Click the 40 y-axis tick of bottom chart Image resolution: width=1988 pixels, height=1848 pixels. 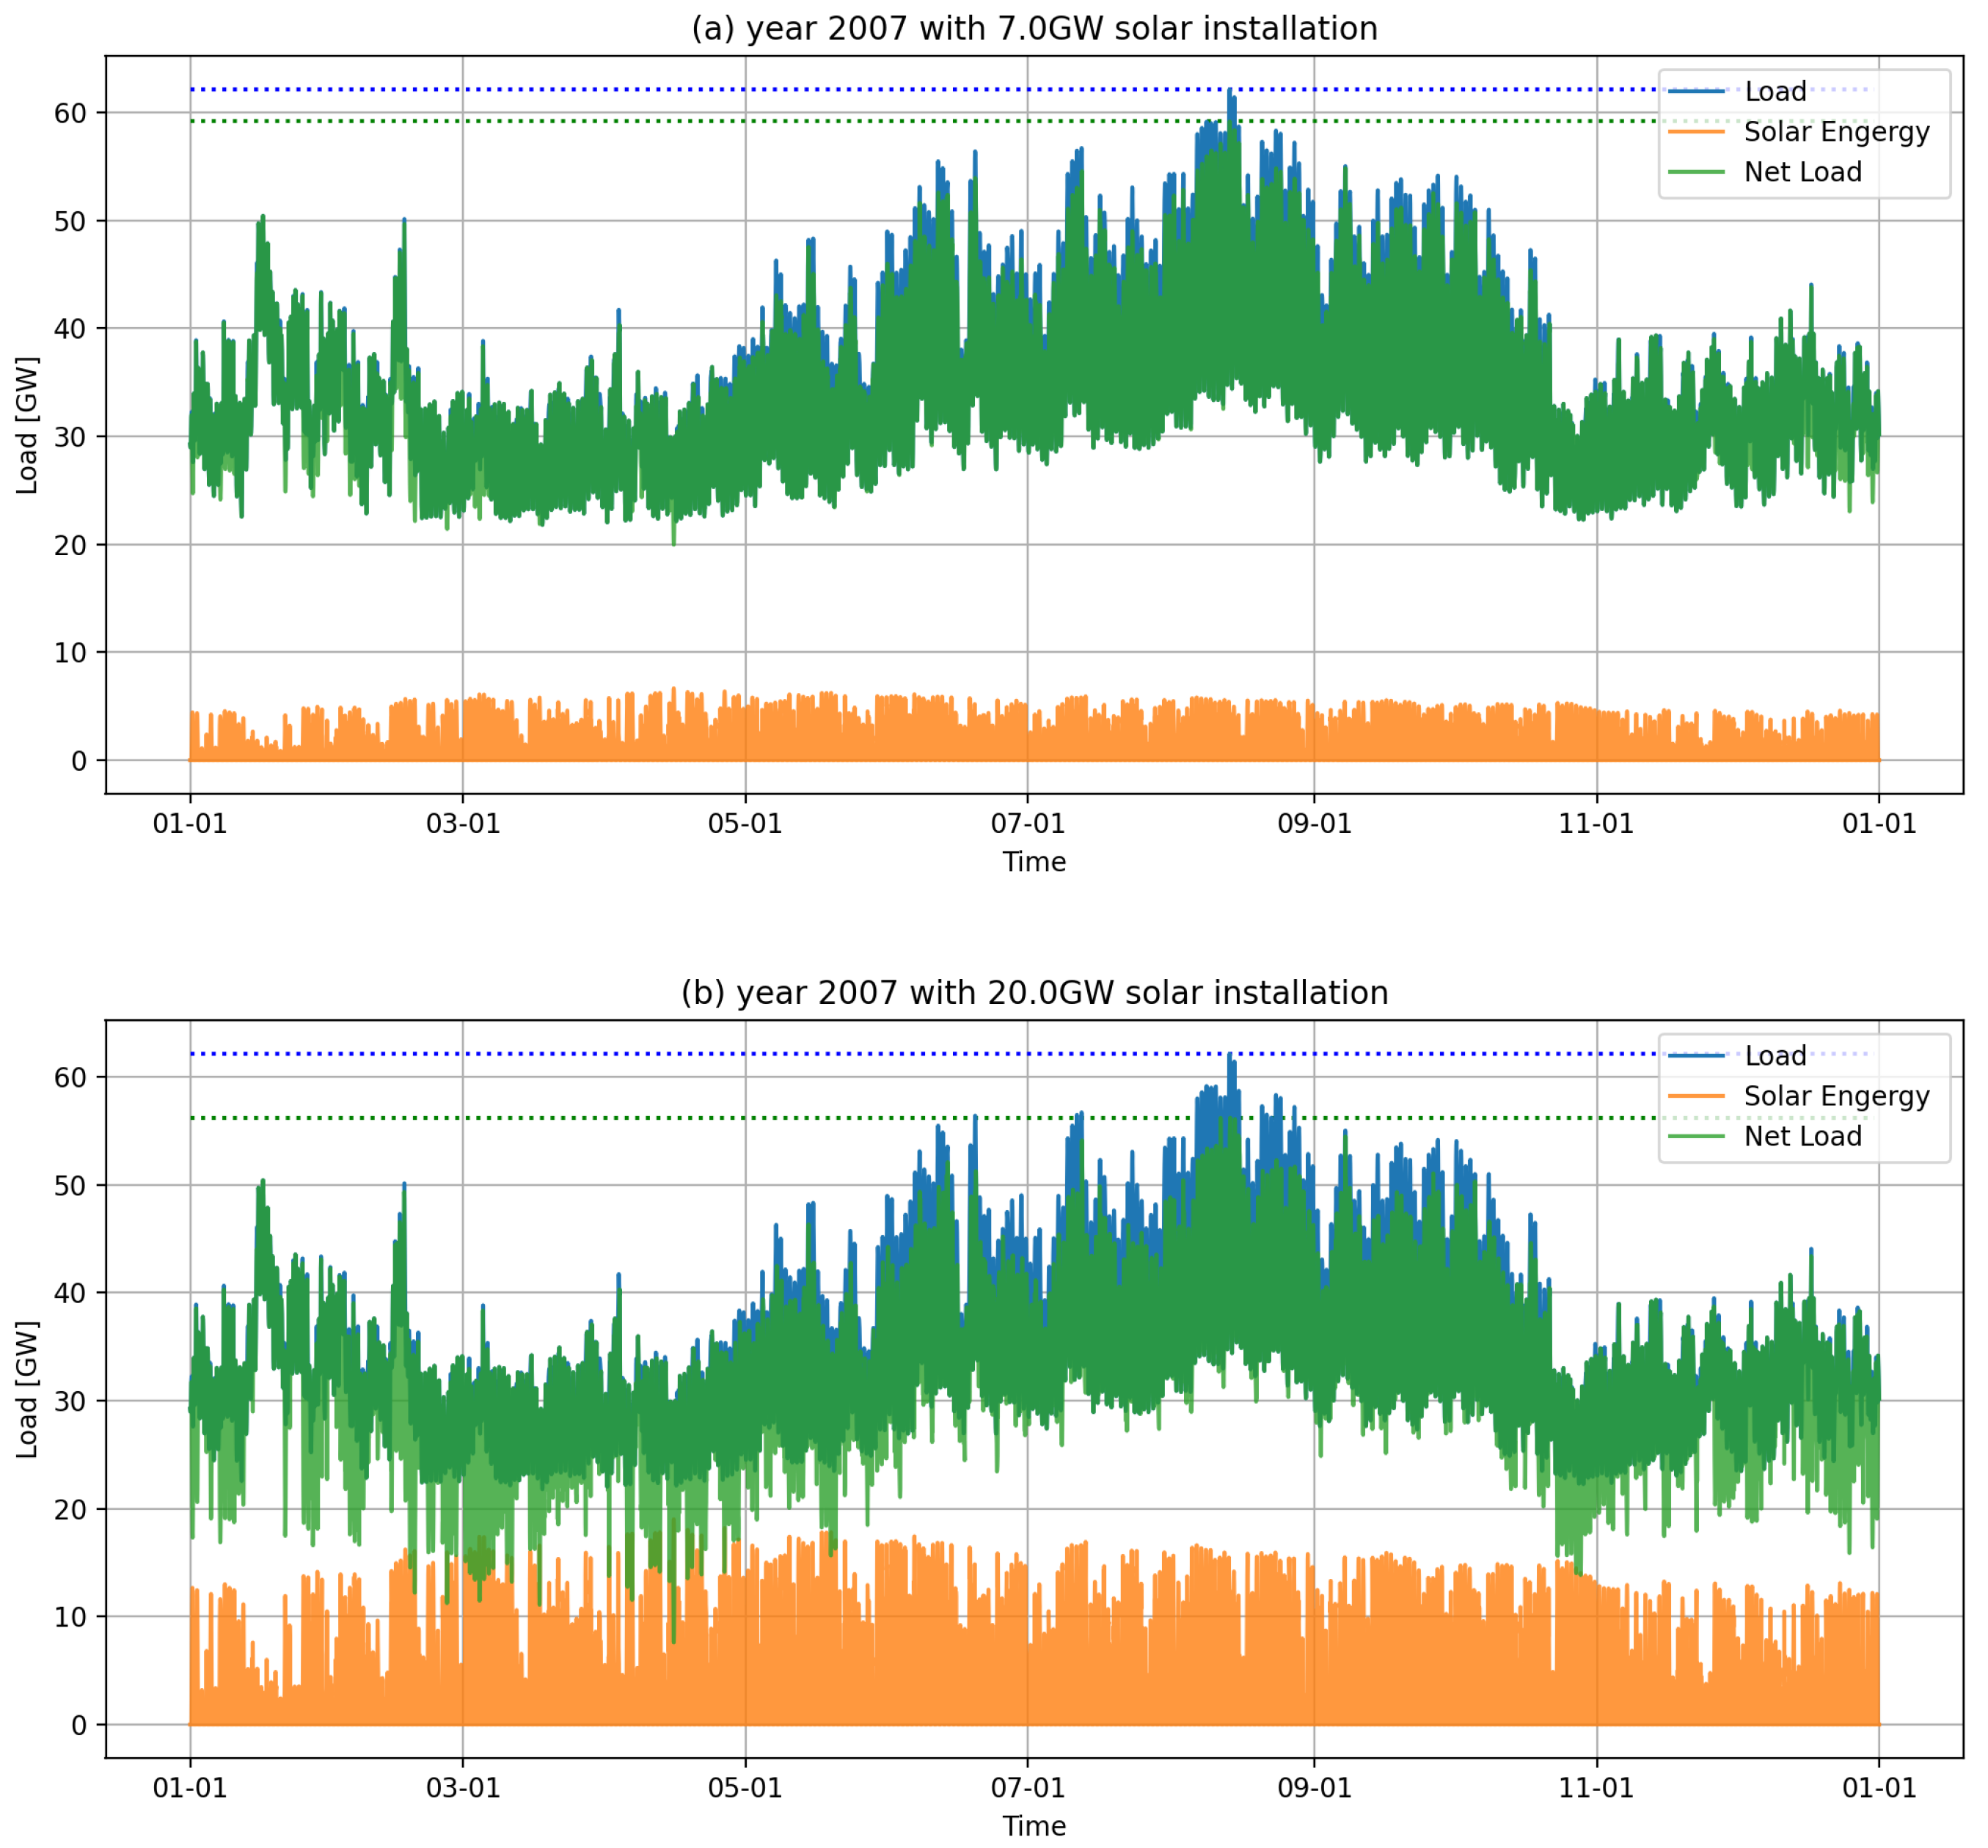[70, 1294]
